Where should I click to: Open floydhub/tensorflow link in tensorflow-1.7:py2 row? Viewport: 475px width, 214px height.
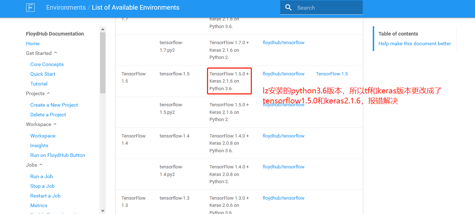tap(283, 42)
